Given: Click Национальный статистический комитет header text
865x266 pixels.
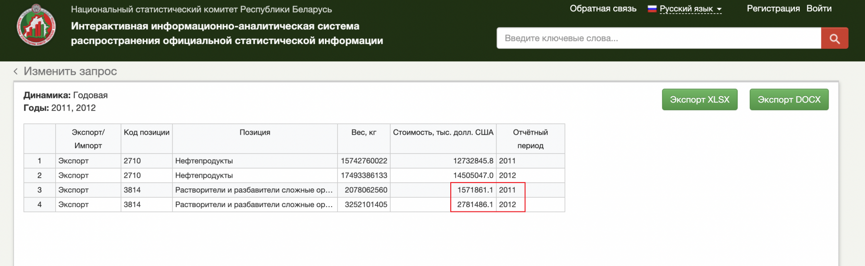Looking at the screenshot, I should pyautogui.click(x=201, y=10).
